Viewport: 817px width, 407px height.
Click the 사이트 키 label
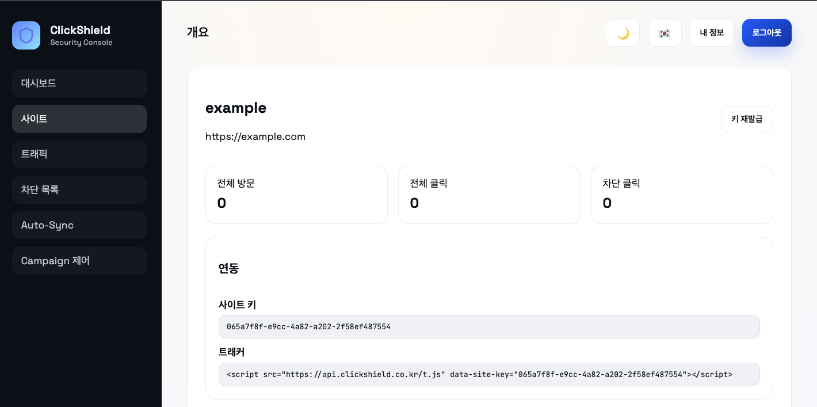[237, 305]
